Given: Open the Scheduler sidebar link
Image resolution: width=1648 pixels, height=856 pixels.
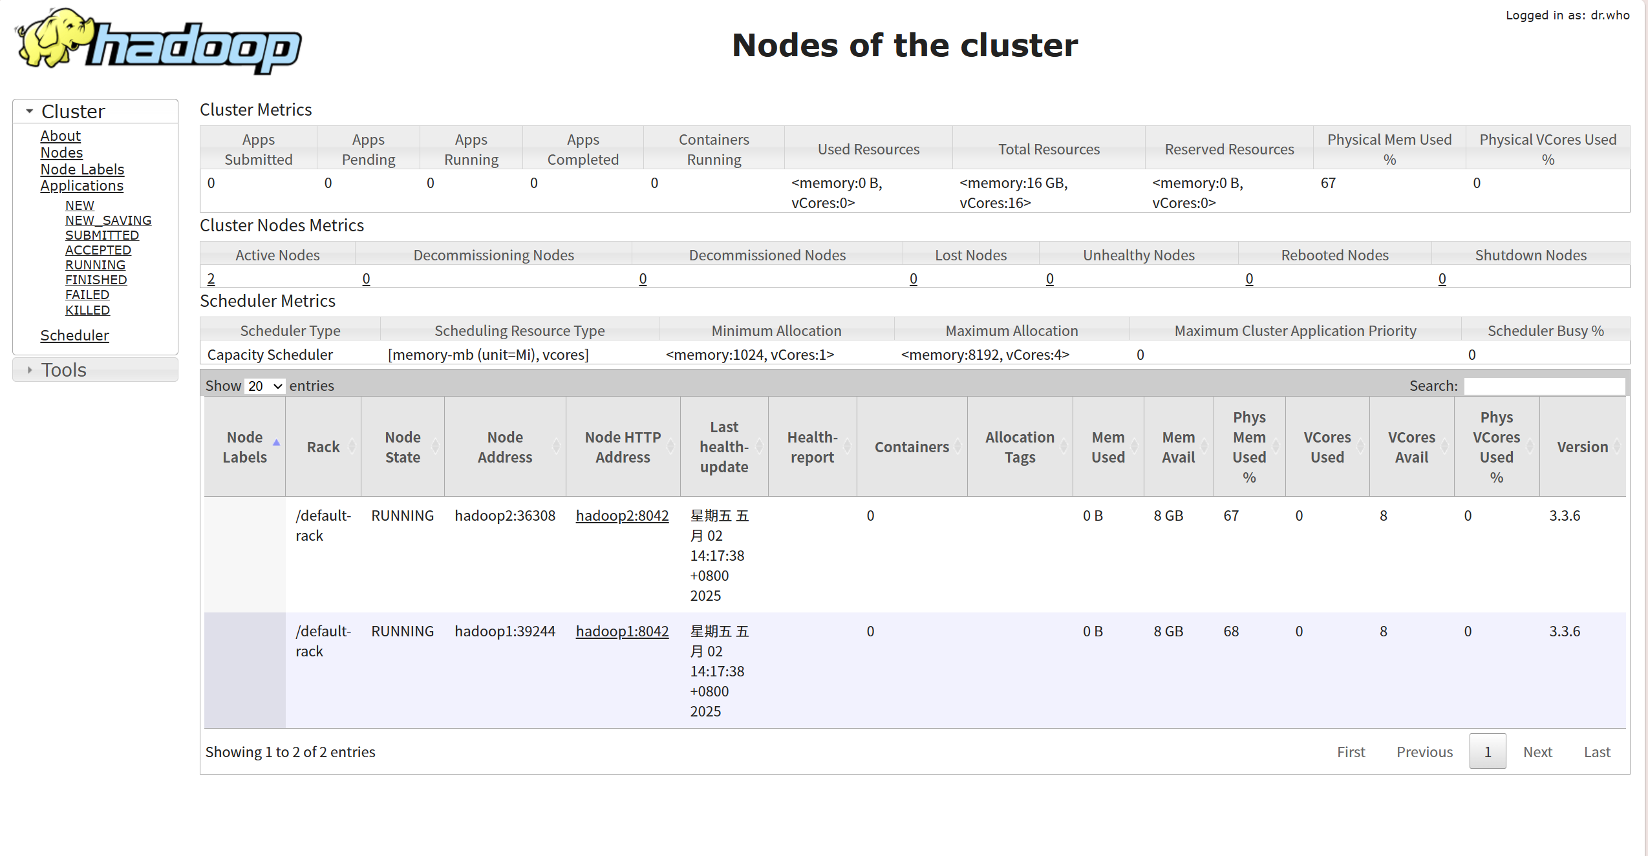Looking at the screenshot, I should (74, 335).
